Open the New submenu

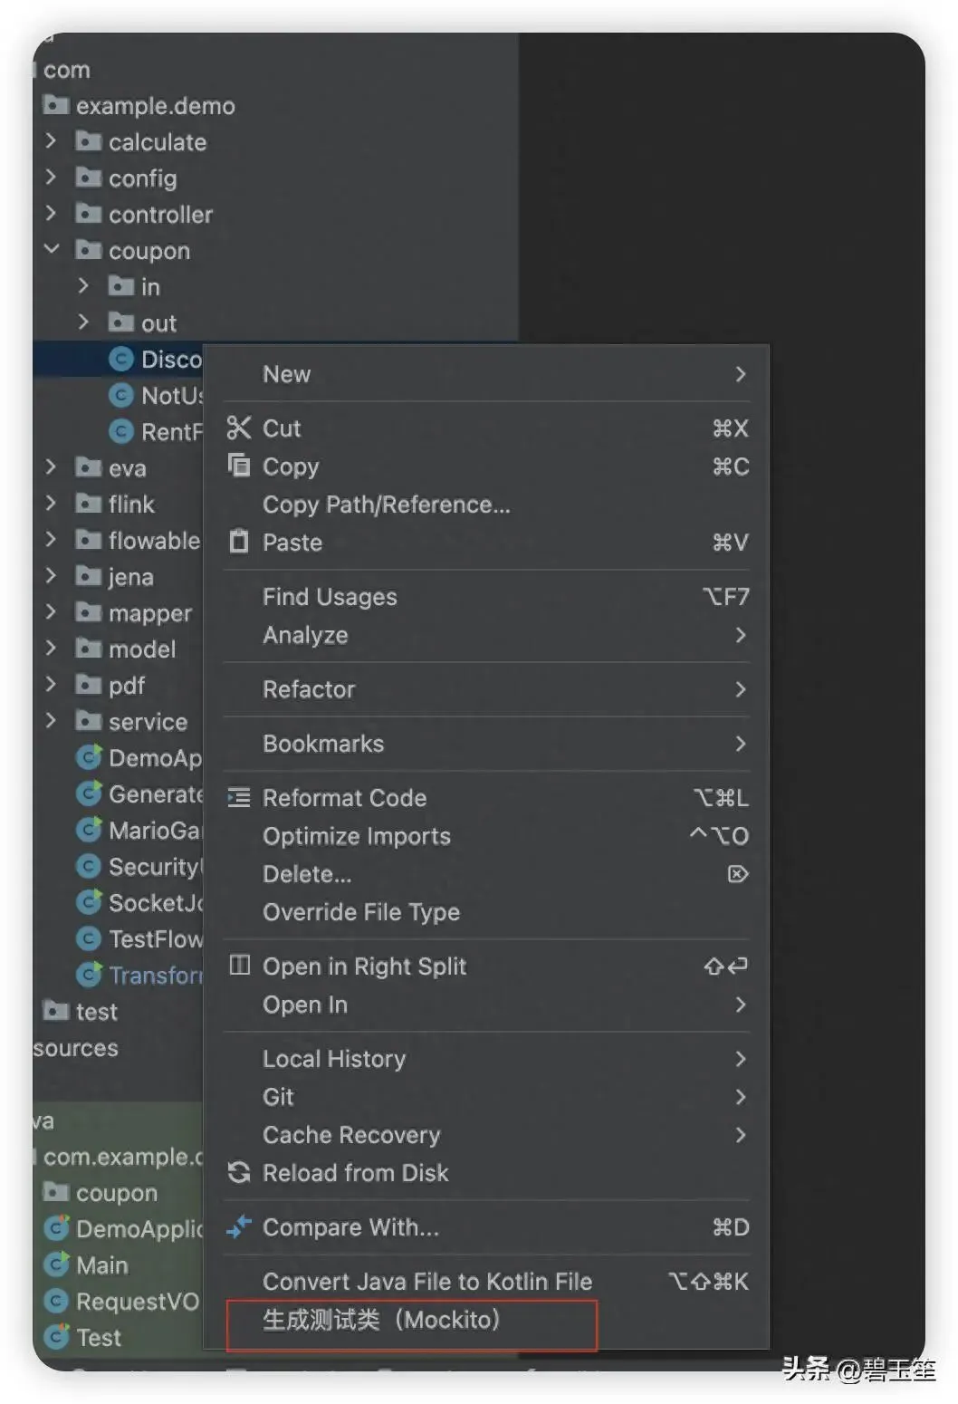tap(489, 374)
